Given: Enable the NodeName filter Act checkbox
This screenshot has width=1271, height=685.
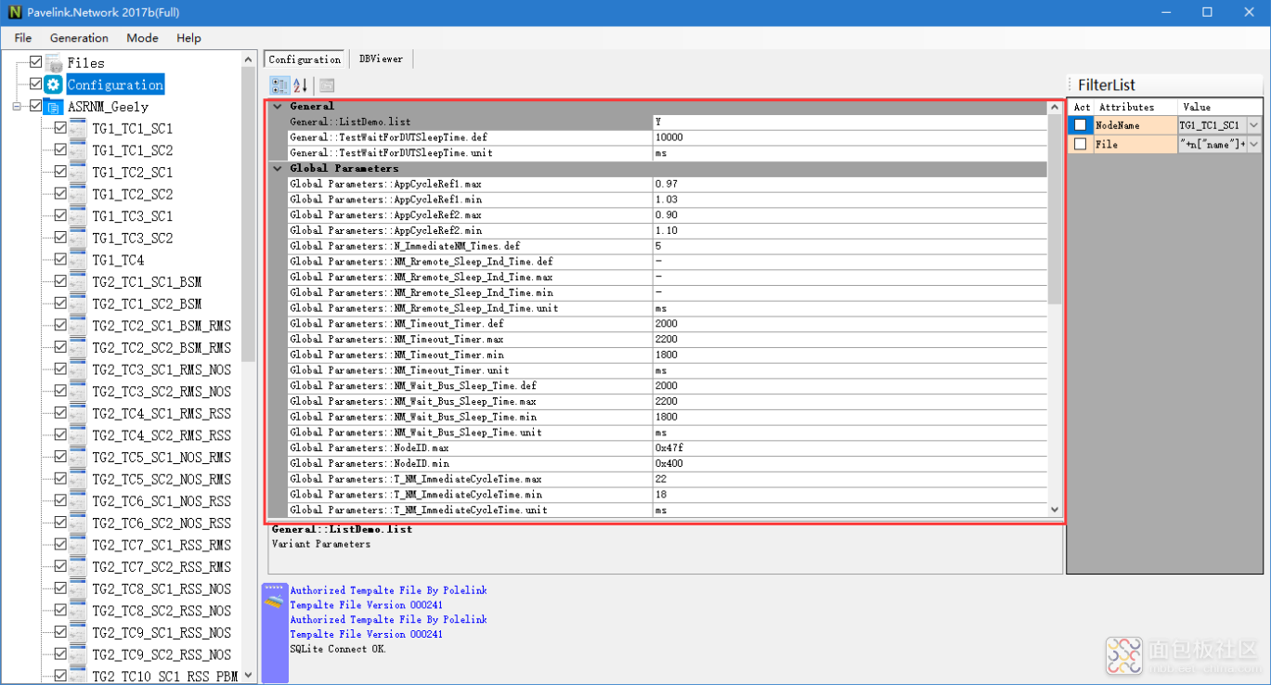Looking at the screenshot, I should [1080, 124].
